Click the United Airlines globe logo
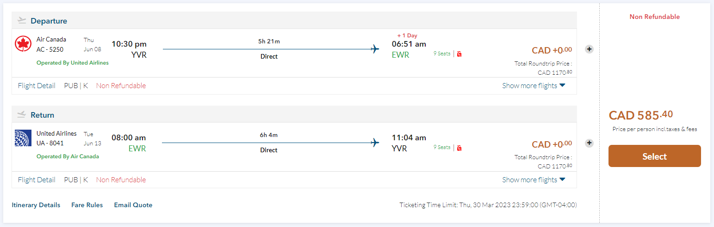The image size is (714, 227). [23, 138]
